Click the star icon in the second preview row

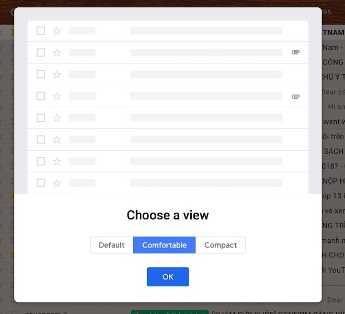[57, 53]
